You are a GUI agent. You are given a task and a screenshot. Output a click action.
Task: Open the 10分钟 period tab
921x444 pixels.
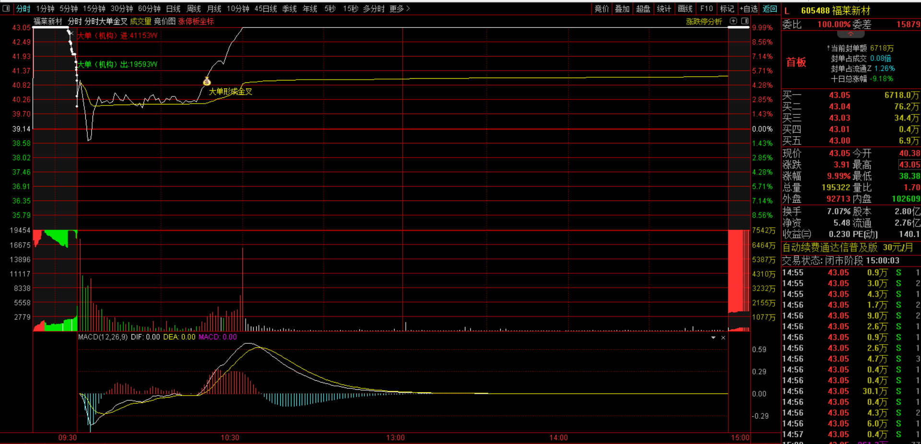tap(238, 9)
